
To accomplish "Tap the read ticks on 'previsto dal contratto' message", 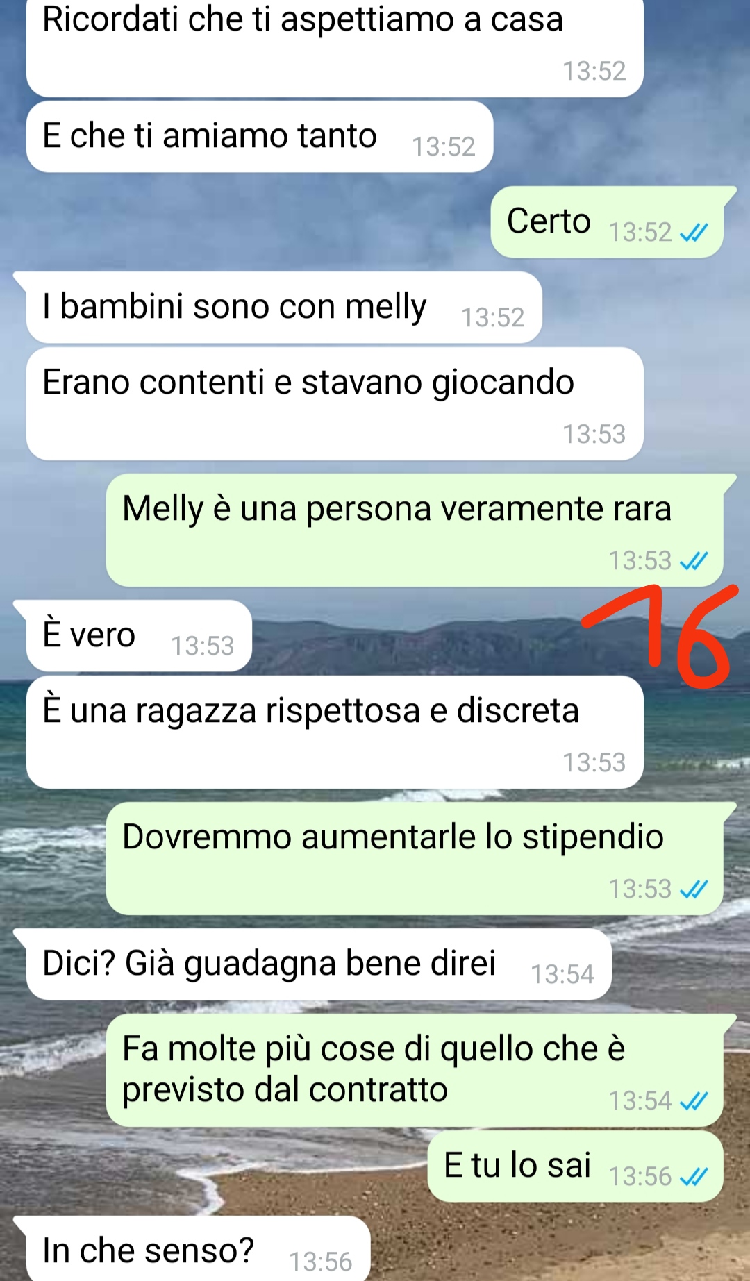I will pos(694,1100).
